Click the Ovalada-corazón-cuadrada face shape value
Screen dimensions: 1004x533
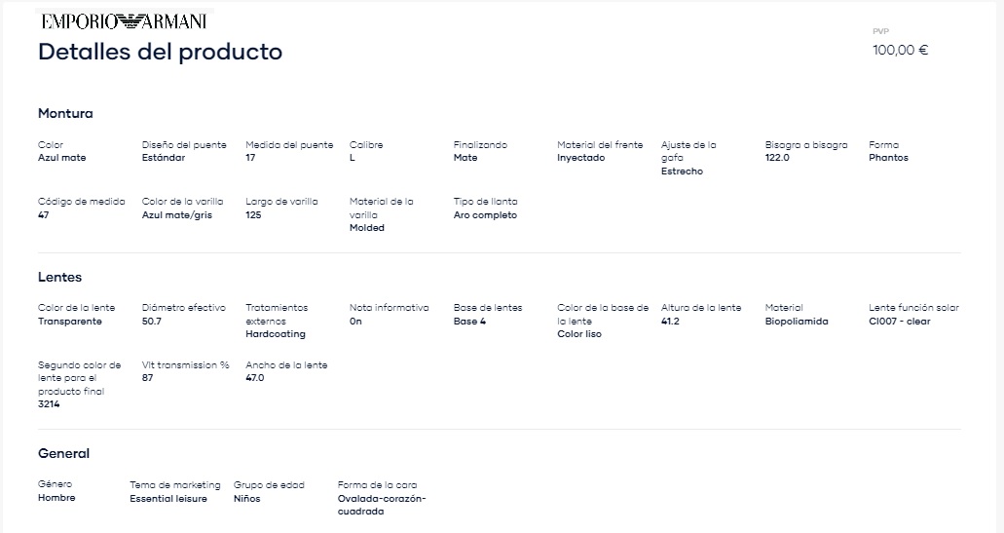[382, 505]
